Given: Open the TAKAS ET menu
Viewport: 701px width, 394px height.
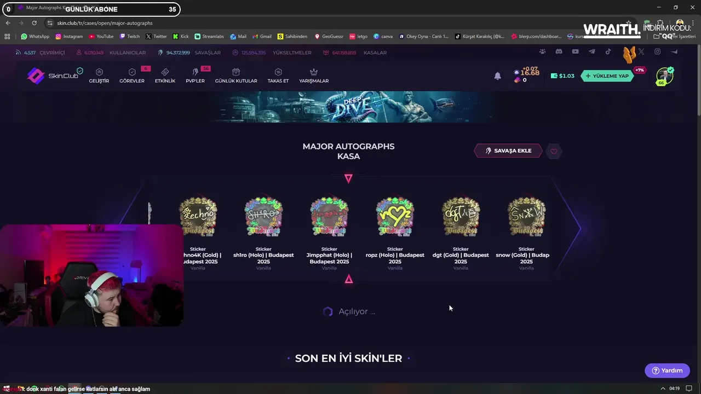Looking at the screenshot, I should [278, 76].
